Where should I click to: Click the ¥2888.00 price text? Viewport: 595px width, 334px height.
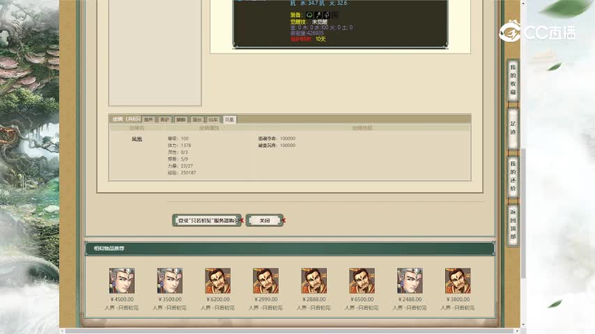pos(314,299)
